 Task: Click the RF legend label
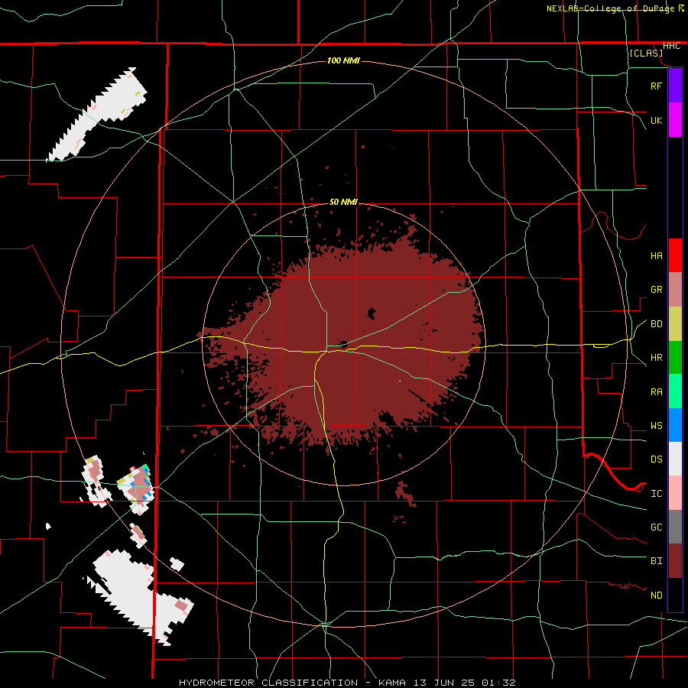[x=656, y=86]
